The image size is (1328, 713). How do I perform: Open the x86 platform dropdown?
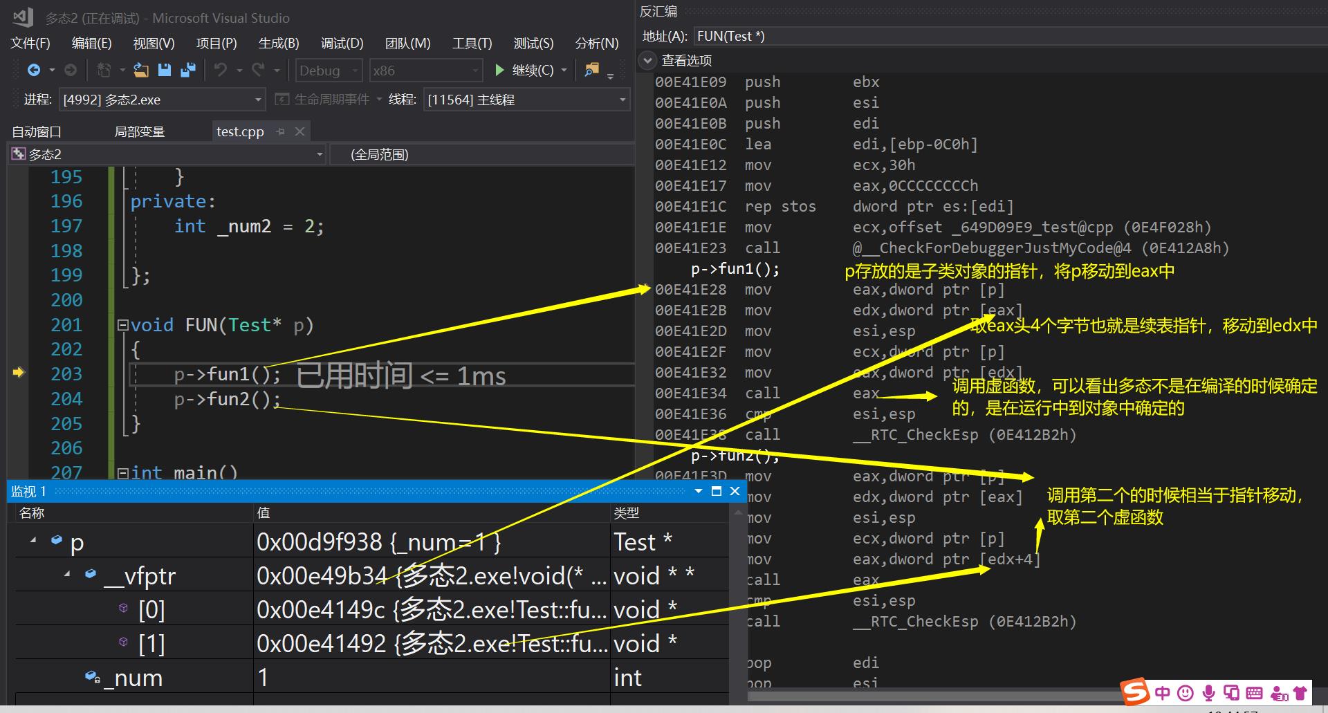coord(425,70)
